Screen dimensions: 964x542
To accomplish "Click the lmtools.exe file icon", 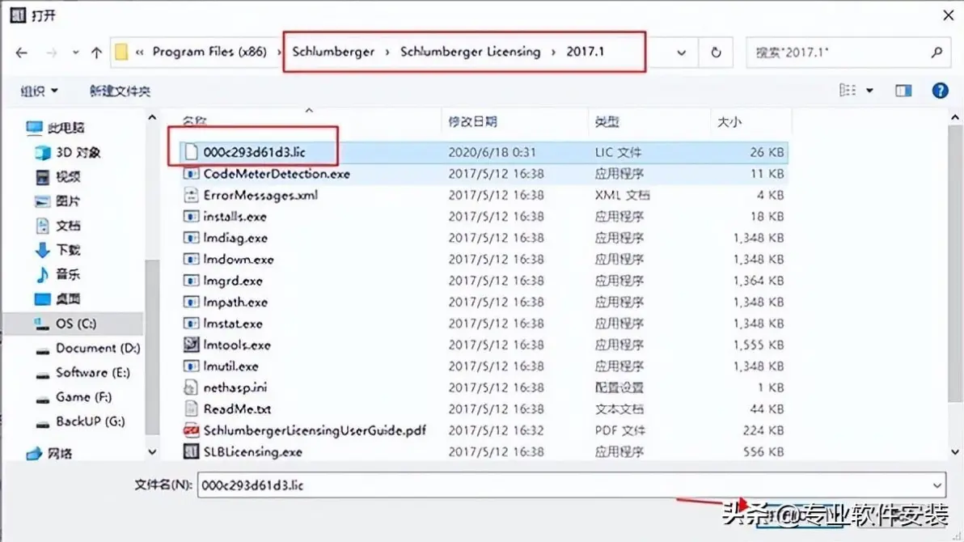I will click(x=191, y=345).
